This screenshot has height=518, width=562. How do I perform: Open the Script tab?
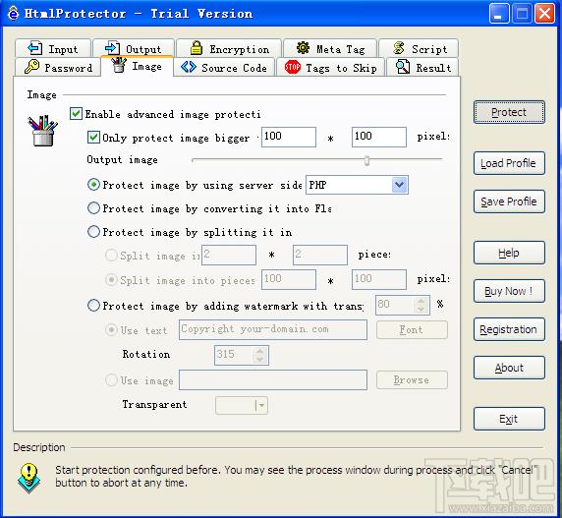[x=419, y=48]
